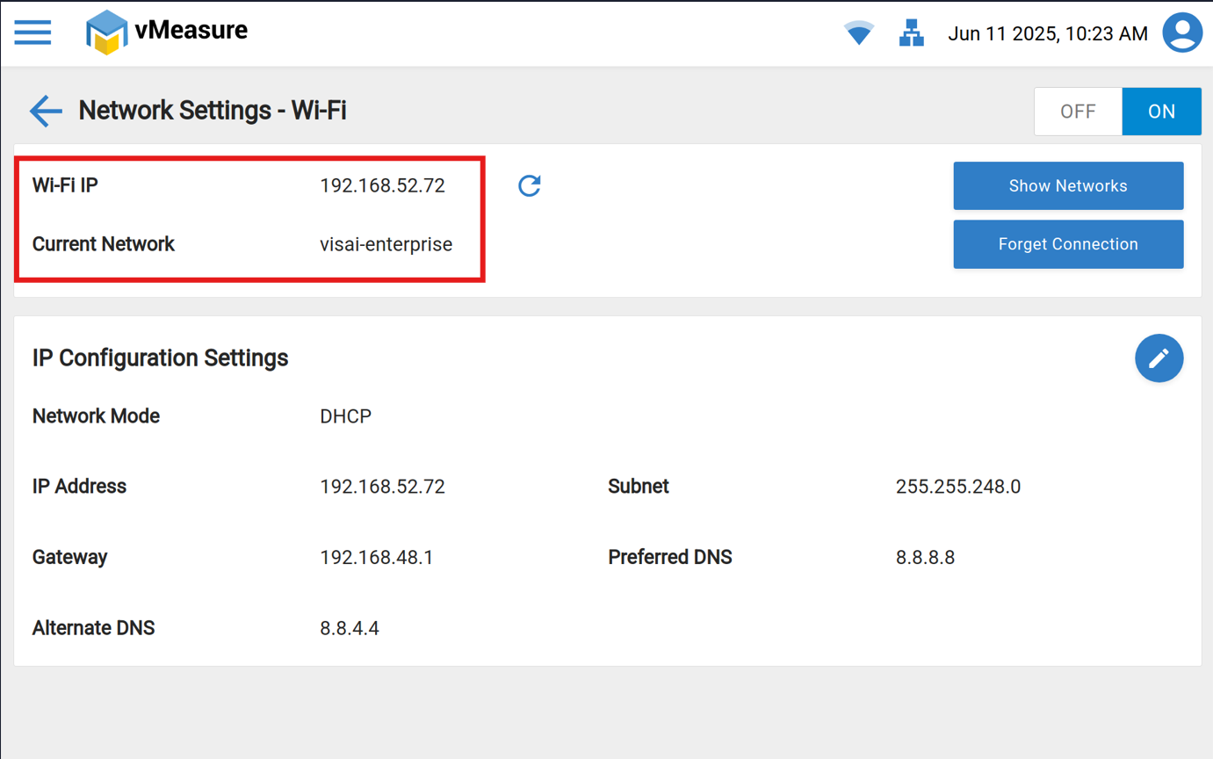The height and width of the screenshot is (759, 1213).
Task: Refresh the Wi-Fi IP information
Action: click(x=529, y=185)
